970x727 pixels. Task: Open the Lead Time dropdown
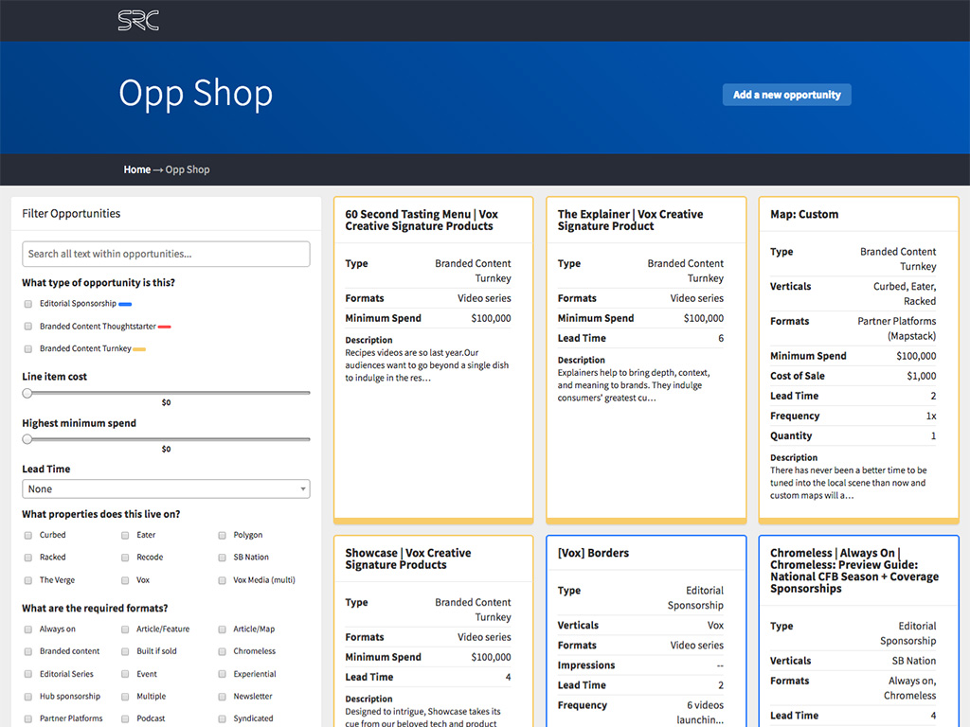point(166,489)
